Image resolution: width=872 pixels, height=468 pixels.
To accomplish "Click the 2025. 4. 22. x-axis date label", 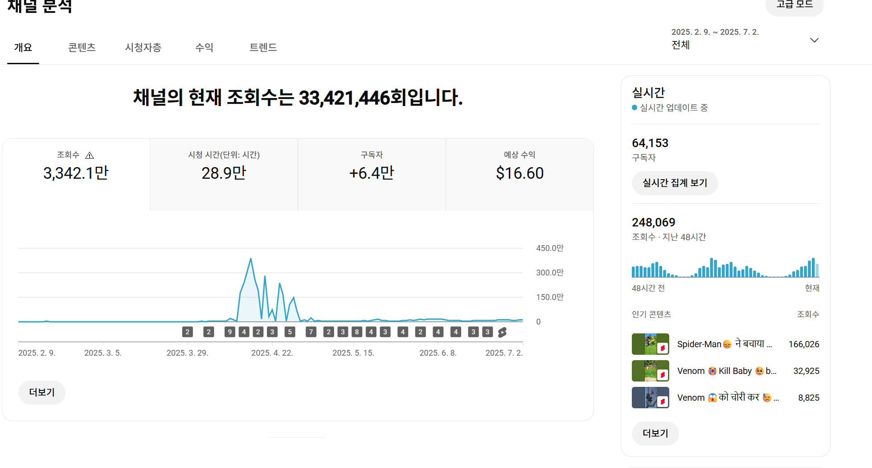I will point(272,353).
